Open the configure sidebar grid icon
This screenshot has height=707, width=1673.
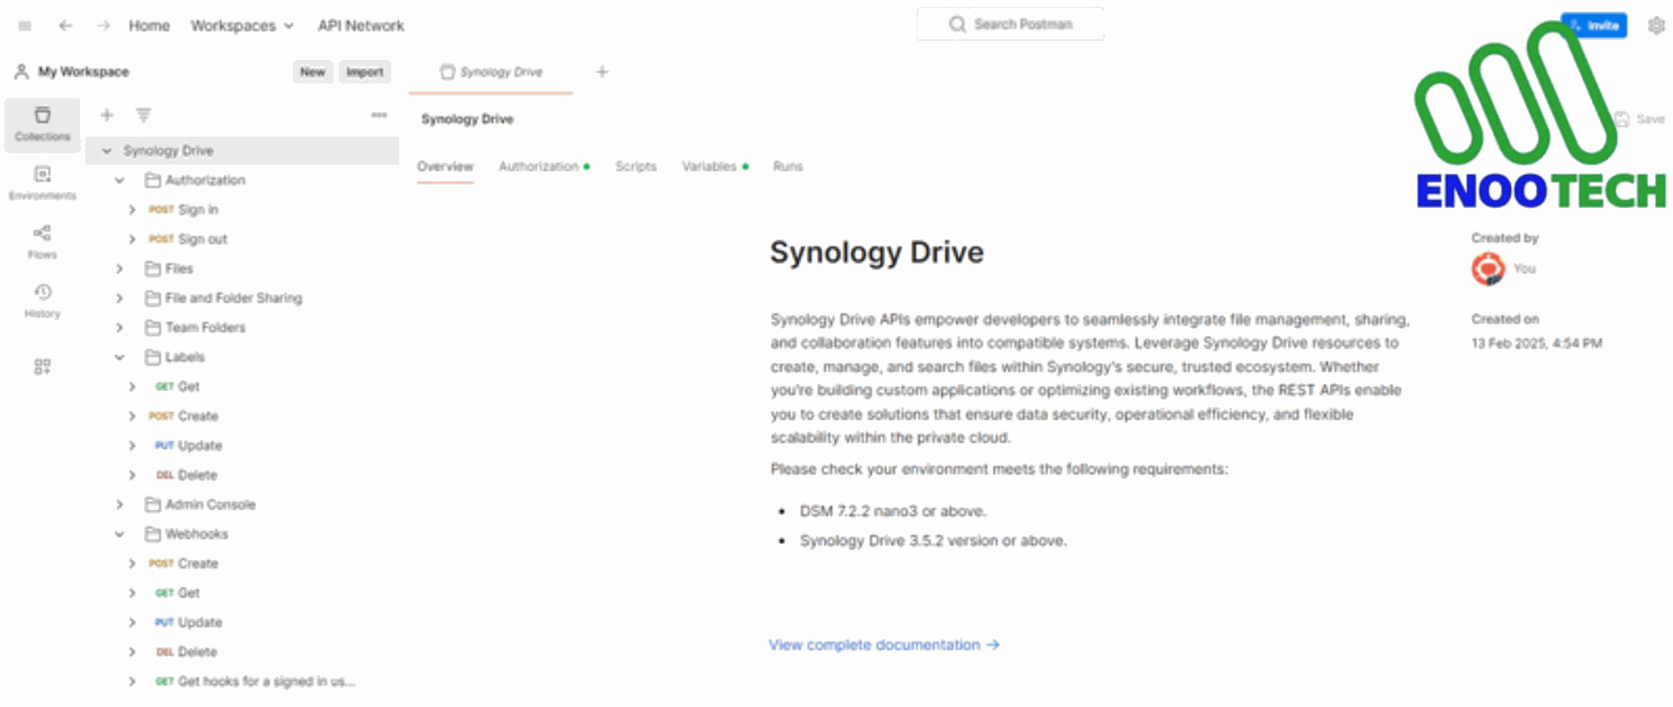coord(42,367)
